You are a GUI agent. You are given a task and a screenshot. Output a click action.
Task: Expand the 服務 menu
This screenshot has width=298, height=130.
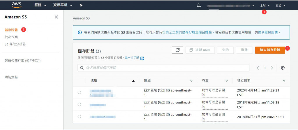pos(40,5)
